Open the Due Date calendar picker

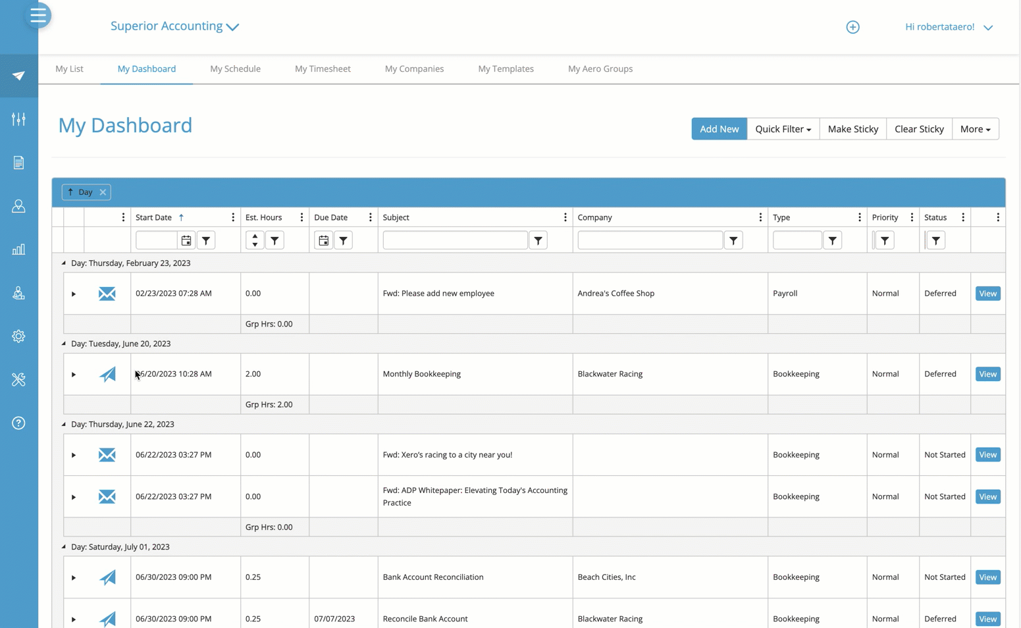[323, 240]
